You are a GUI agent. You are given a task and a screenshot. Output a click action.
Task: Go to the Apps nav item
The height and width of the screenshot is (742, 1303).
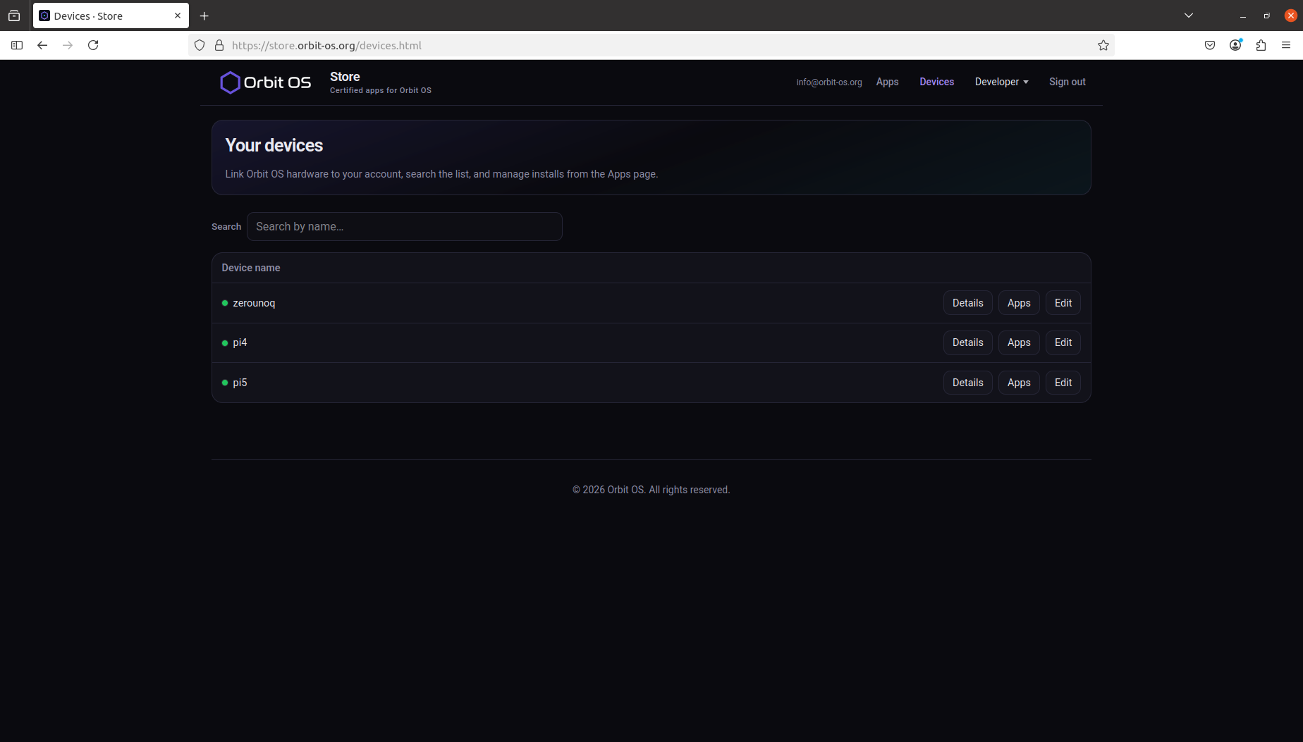887,82
